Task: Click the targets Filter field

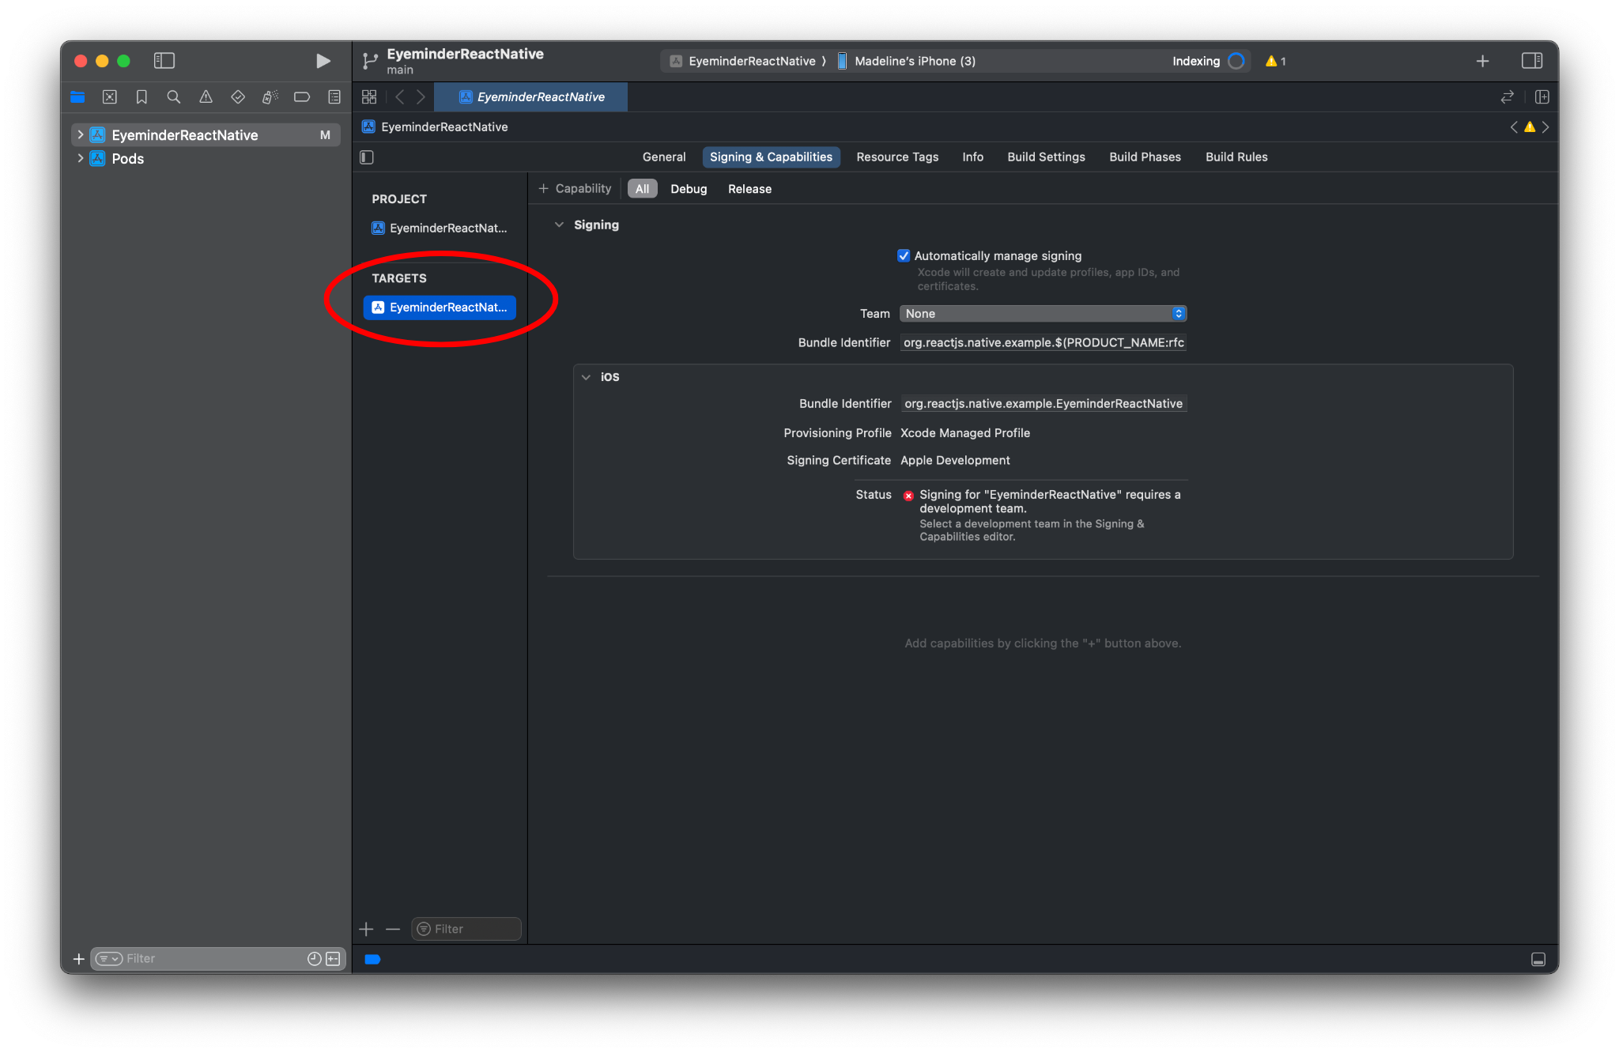Action: [466, 929]
